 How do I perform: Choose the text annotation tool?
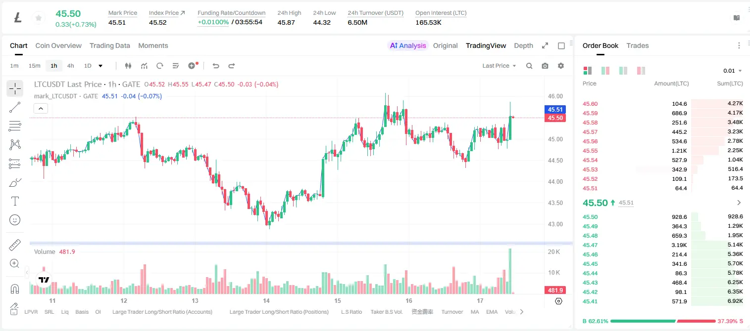pyautogui.click(x=15, y=201)
